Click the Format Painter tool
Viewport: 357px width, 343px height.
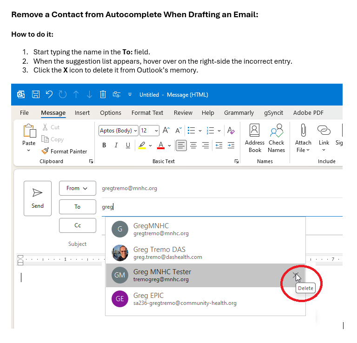pos(64,151)
